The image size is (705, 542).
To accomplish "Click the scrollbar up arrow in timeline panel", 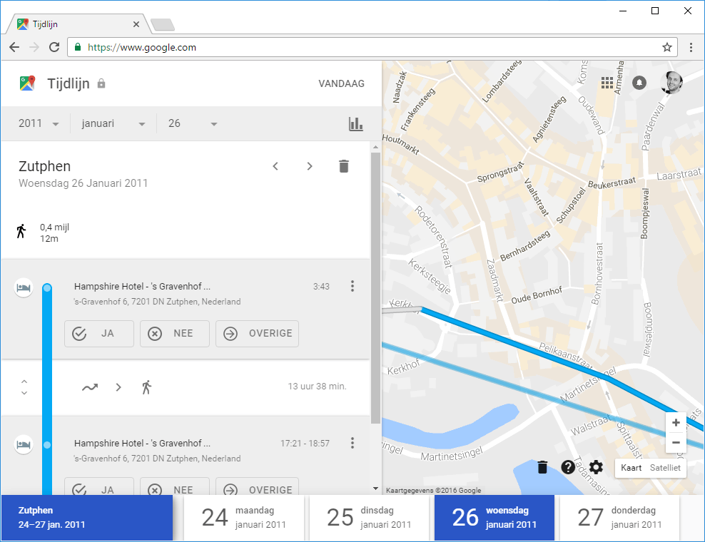I will (x=375, y=147).
